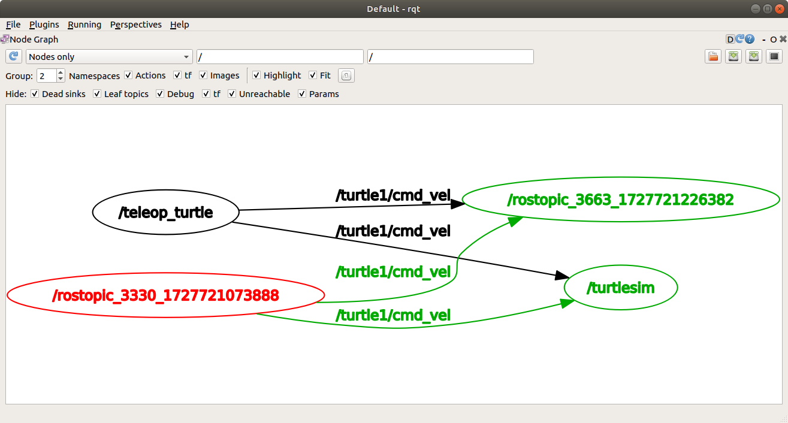Screen dimensions: 788x423
Task: Open the plugin help question mark icon
Action: [x=749, y=40]
